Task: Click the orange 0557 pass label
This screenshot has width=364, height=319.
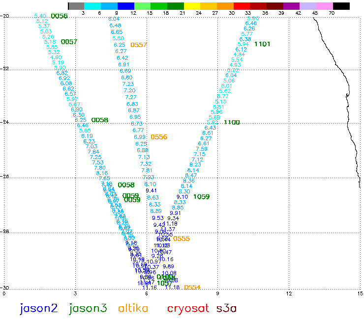Action: tap(139, 45)
